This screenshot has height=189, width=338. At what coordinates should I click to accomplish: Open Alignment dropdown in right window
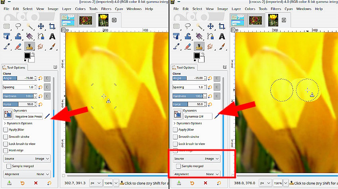(x=197, y=174)
